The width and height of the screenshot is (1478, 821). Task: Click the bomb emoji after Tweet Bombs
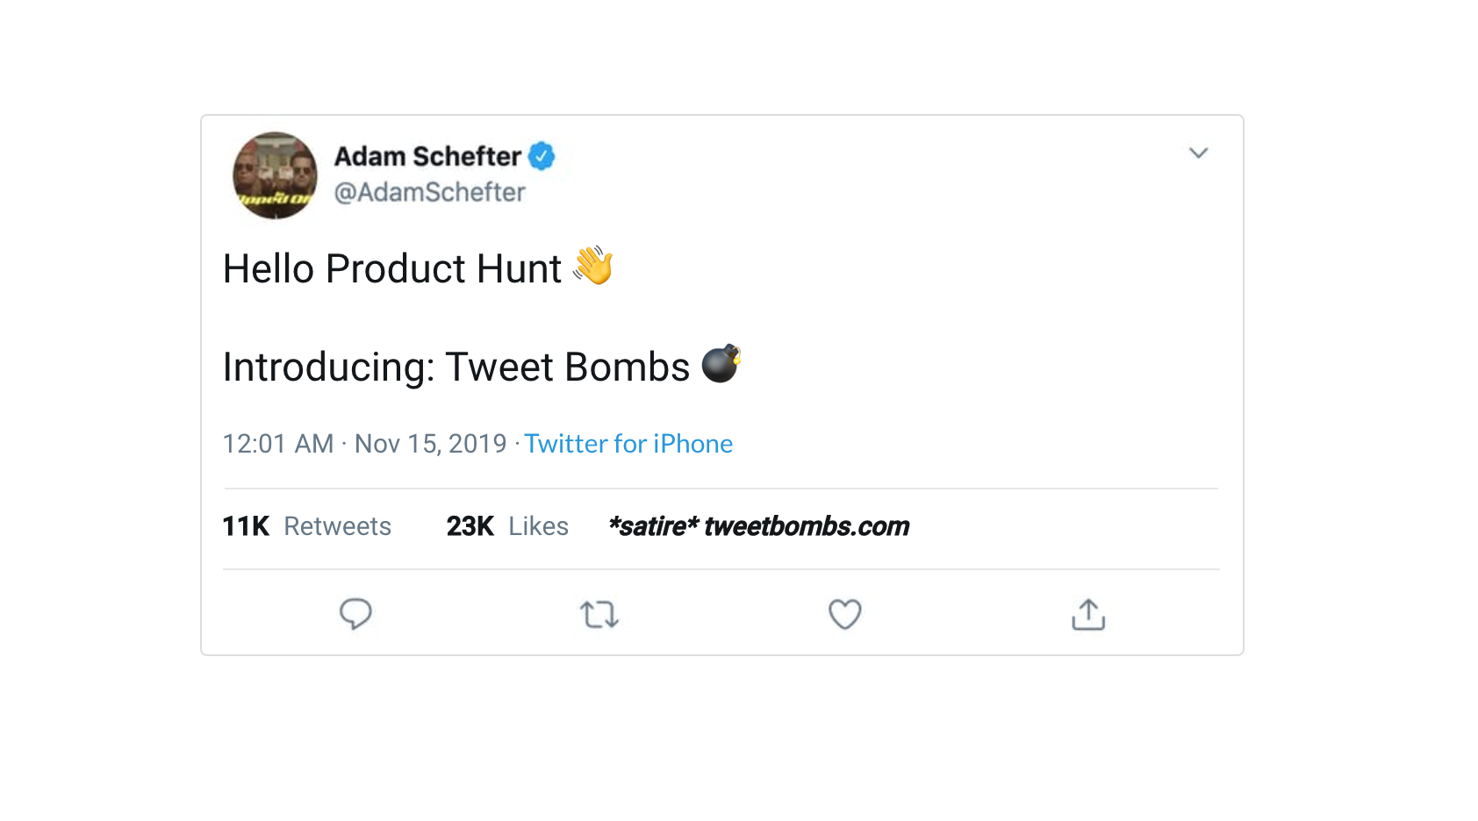click(x=723, y=366)
